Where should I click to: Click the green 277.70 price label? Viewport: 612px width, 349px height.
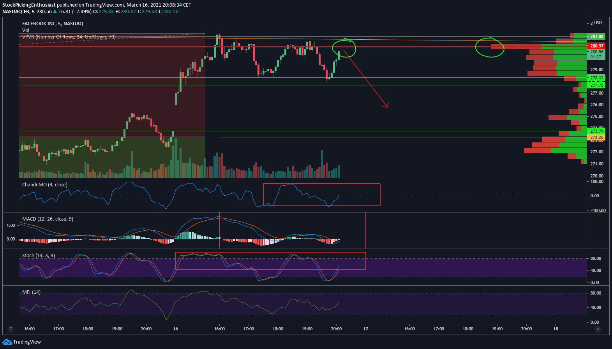(596, 85)
